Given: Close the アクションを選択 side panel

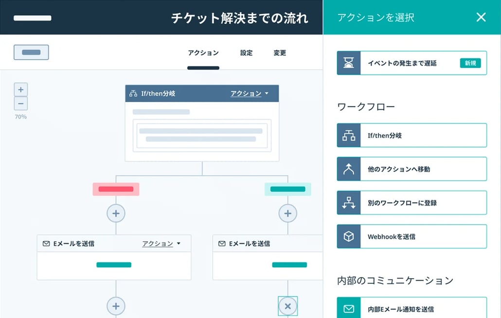Looking at the screenshot, I should tap(481, 18).
